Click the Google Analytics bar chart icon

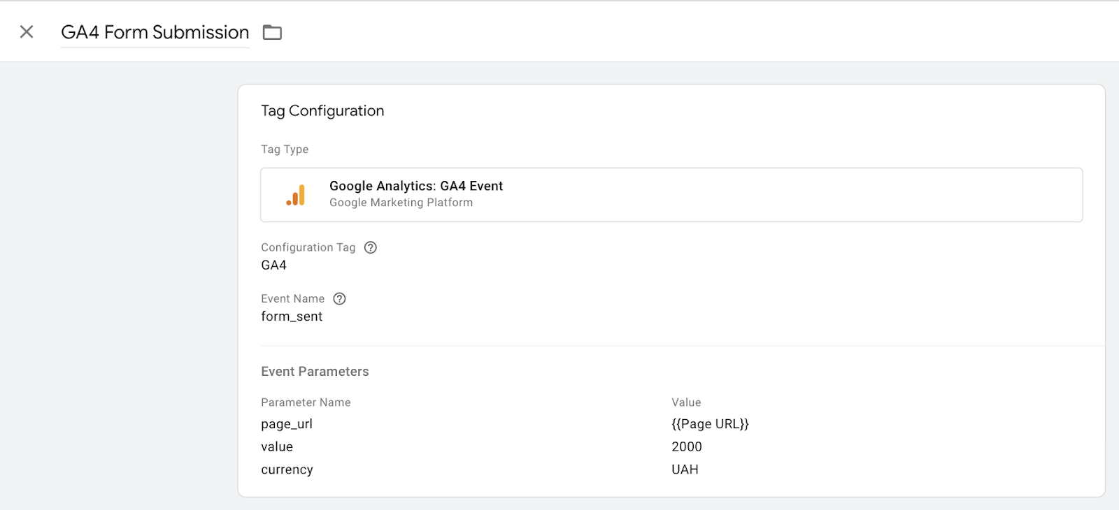296,195
